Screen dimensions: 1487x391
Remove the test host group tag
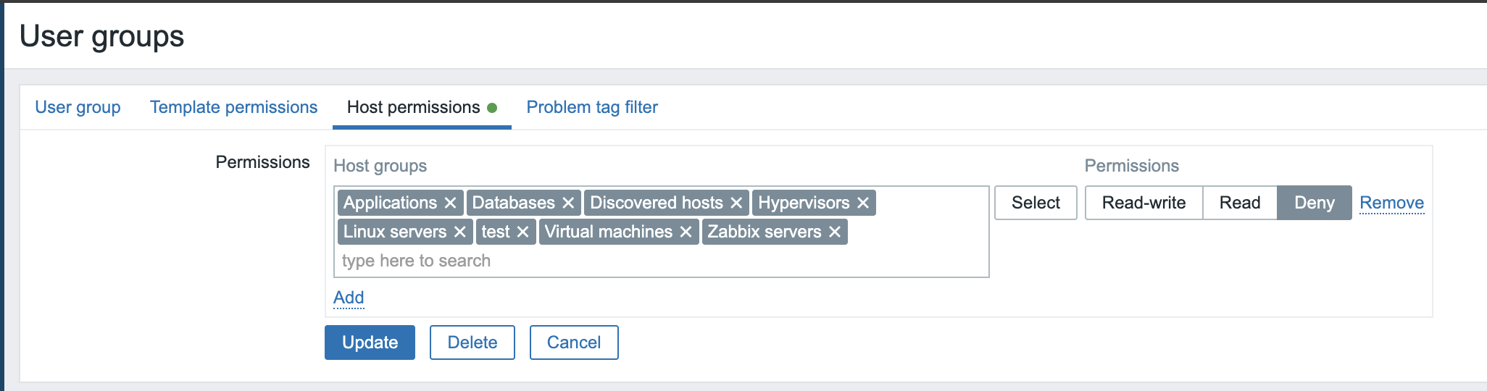coord(522,232)
